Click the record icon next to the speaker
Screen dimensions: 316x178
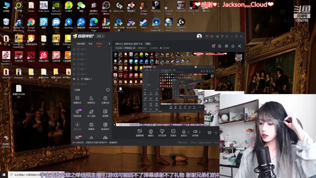pyautogui.click(x=209, y=133)
